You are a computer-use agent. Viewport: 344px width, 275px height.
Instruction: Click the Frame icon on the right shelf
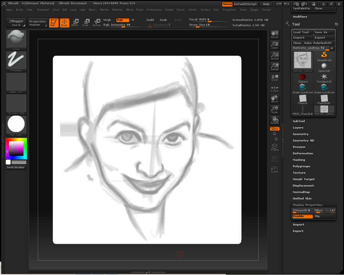click(275, 147)
